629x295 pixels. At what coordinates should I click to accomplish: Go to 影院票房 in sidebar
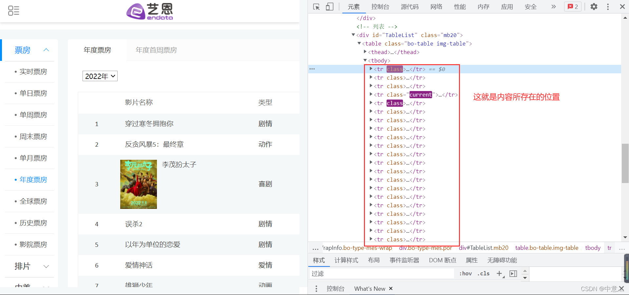[x=33, y=245]
